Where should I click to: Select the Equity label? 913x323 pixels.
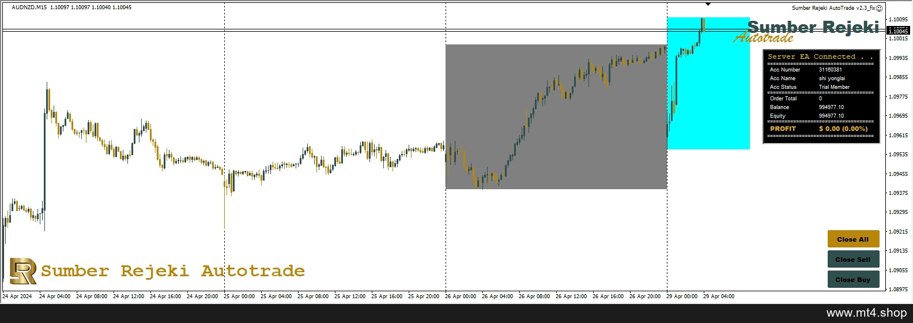[x=778, y=116]
